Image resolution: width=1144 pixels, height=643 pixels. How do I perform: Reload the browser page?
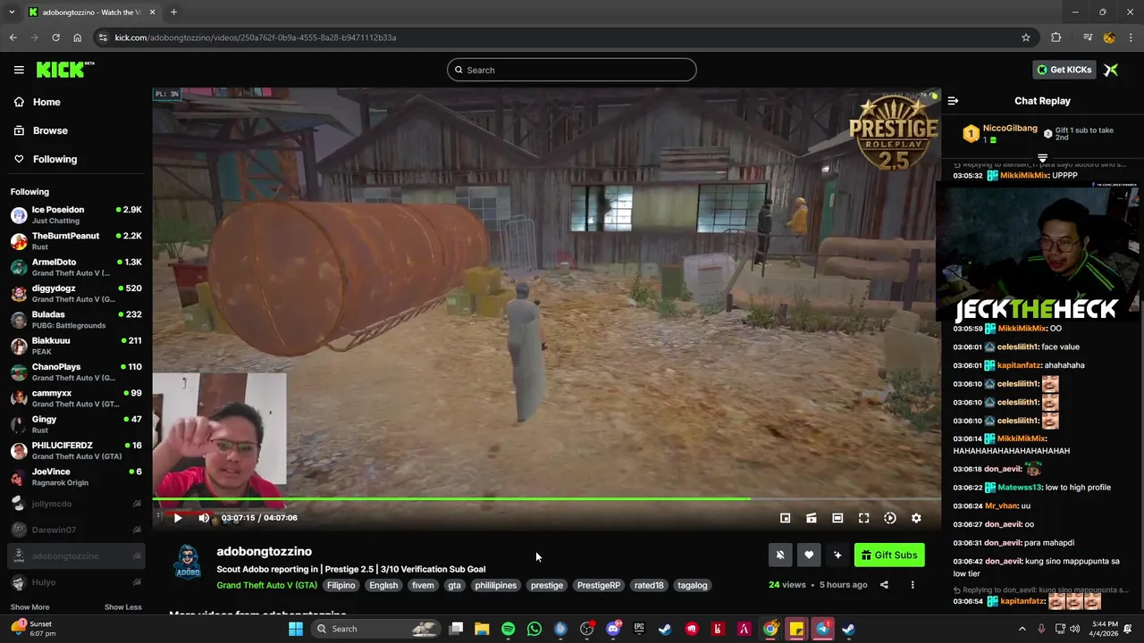coord(55,38)
